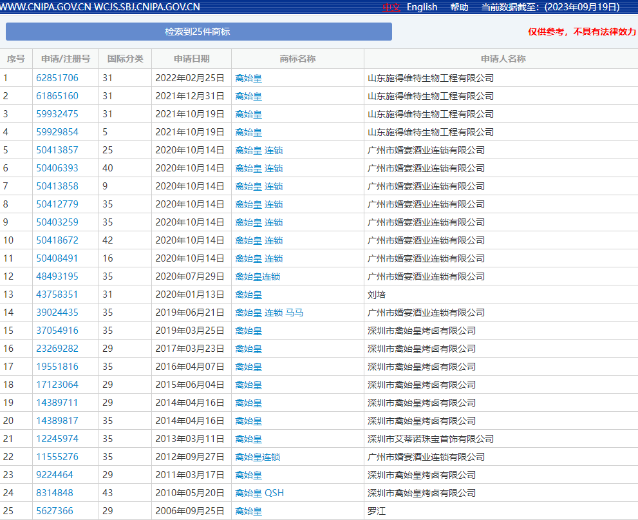
Task: Open trademark record 50413857
Action: pyautogui.click(x=57, y=150)
